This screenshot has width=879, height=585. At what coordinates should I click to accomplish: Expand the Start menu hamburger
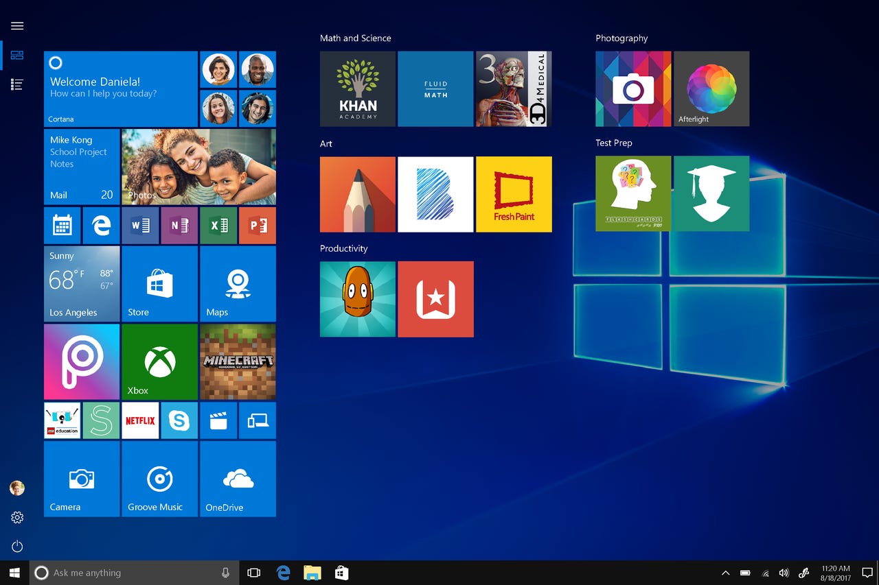17,25
